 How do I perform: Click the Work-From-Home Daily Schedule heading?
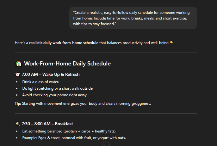[x=67, y=64]
